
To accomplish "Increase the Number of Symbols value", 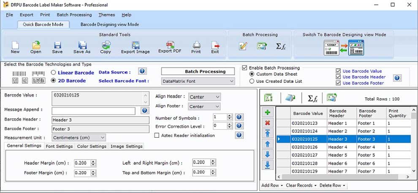I will tap(230, 115).
